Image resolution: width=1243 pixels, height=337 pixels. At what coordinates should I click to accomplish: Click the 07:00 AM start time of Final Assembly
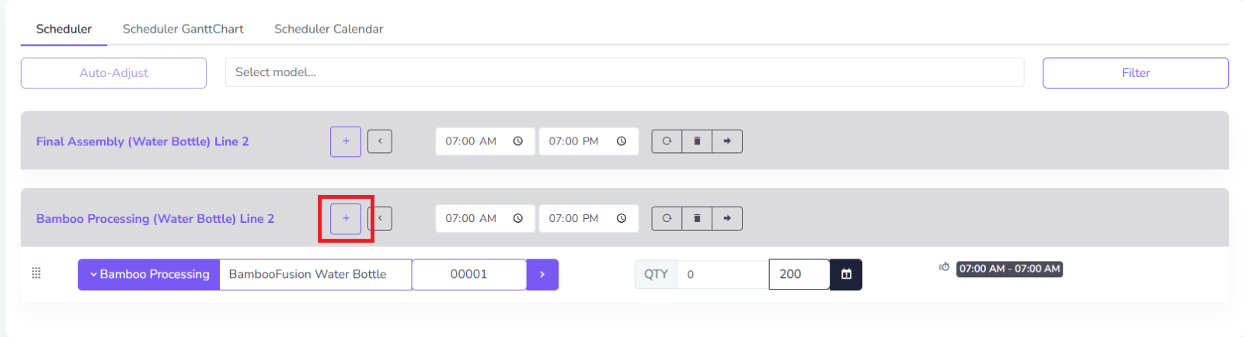(x=471, y=141)
